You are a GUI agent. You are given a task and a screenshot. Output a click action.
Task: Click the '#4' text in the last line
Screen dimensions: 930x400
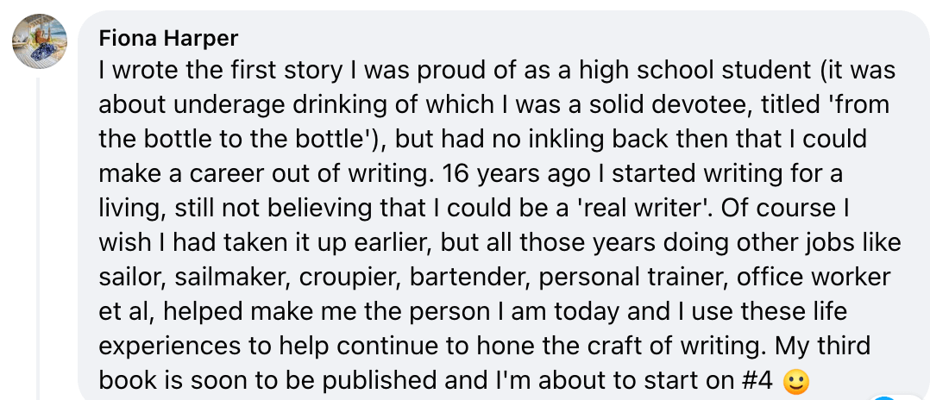(x=757, y=382)
